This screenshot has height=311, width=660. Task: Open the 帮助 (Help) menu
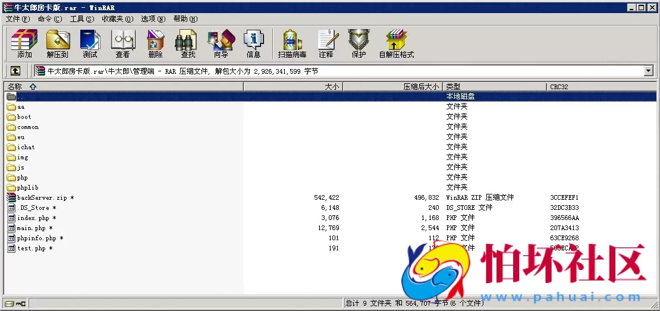[x=186, y=19]
